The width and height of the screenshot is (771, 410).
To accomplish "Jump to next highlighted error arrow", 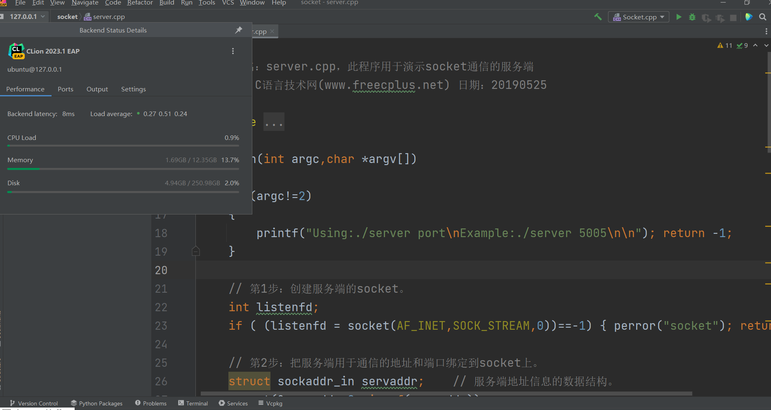I will click(766, 45).
